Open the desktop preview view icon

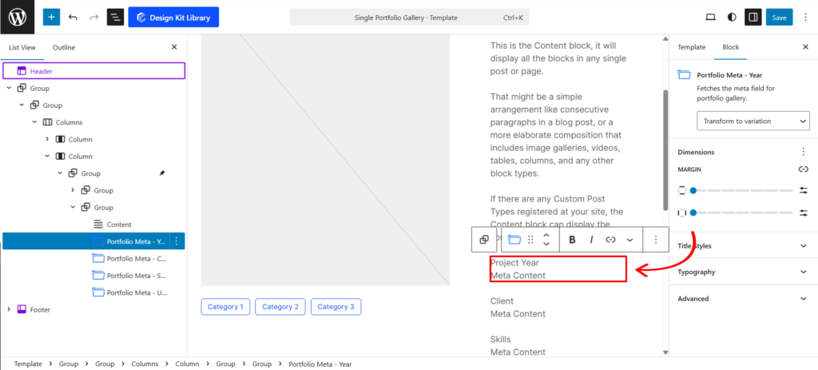[x=710, y=17]
